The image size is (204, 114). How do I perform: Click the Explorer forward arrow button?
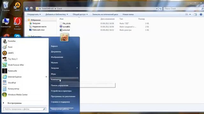tap(31, 9)
